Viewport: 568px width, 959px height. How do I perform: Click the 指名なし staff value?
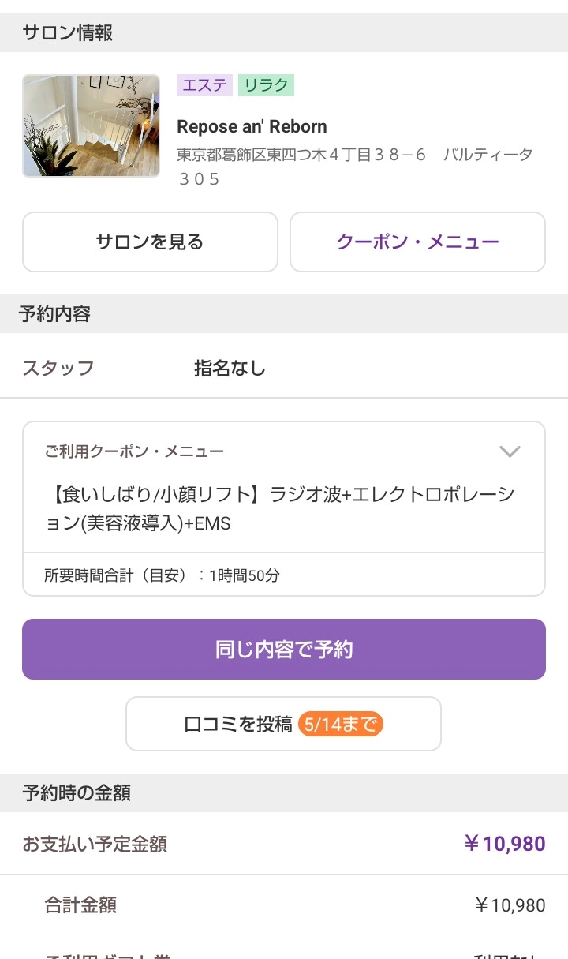click(x=230, y=368)
